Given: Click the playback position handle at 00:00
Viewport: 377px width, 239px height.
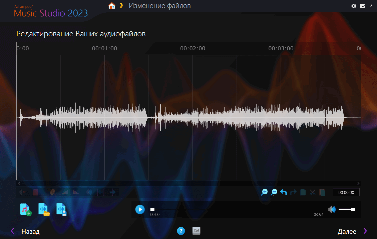Looking at the screenshot, I should (x=152, y=209).
